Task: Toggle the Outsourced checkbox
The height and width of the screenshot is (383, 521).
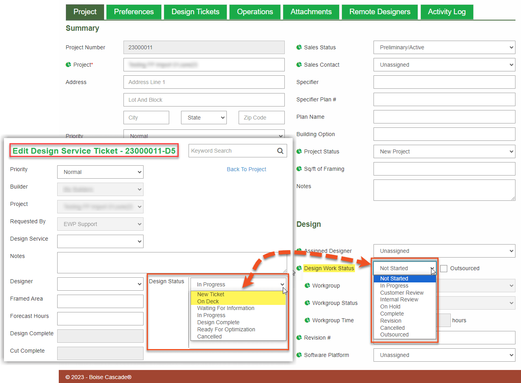Action: coord(444,268)
